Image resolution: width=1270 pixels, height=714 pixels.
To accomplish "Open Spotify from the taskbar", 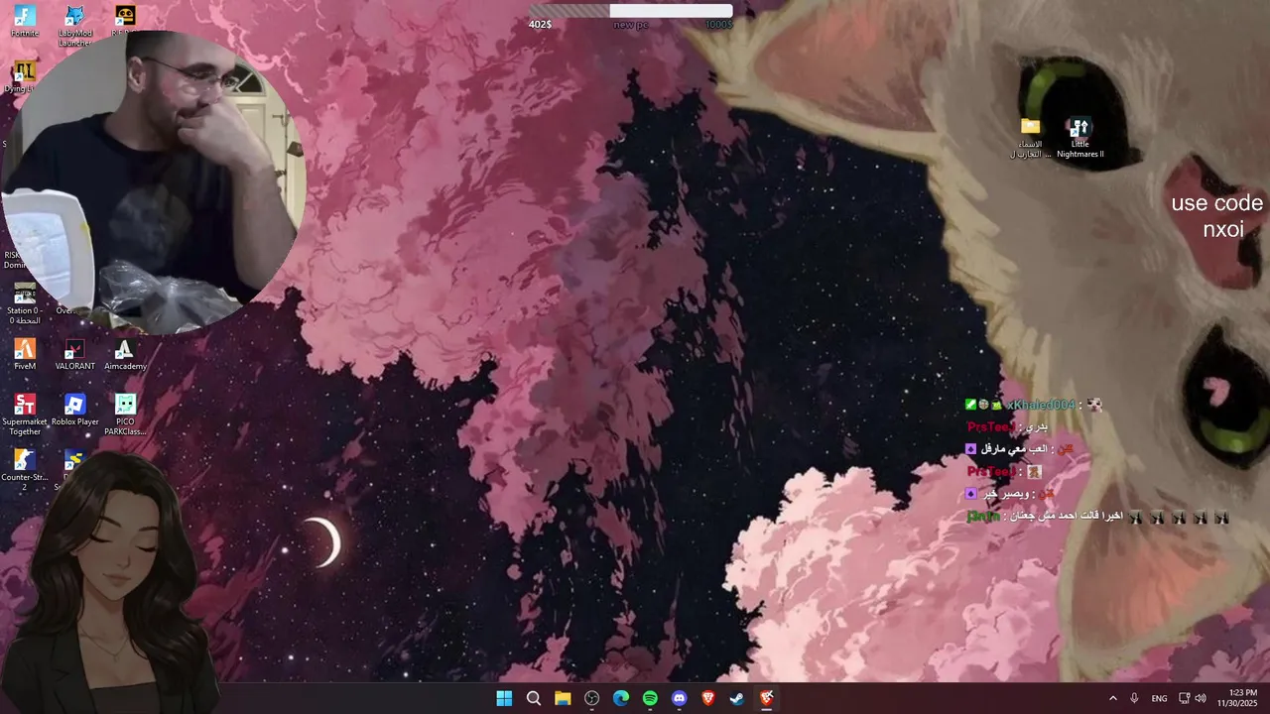I will [x=650, y=698].
